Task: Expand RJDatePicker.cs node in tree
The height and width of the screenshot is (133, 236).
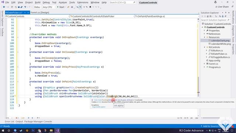Action: (x=206, y=54)
